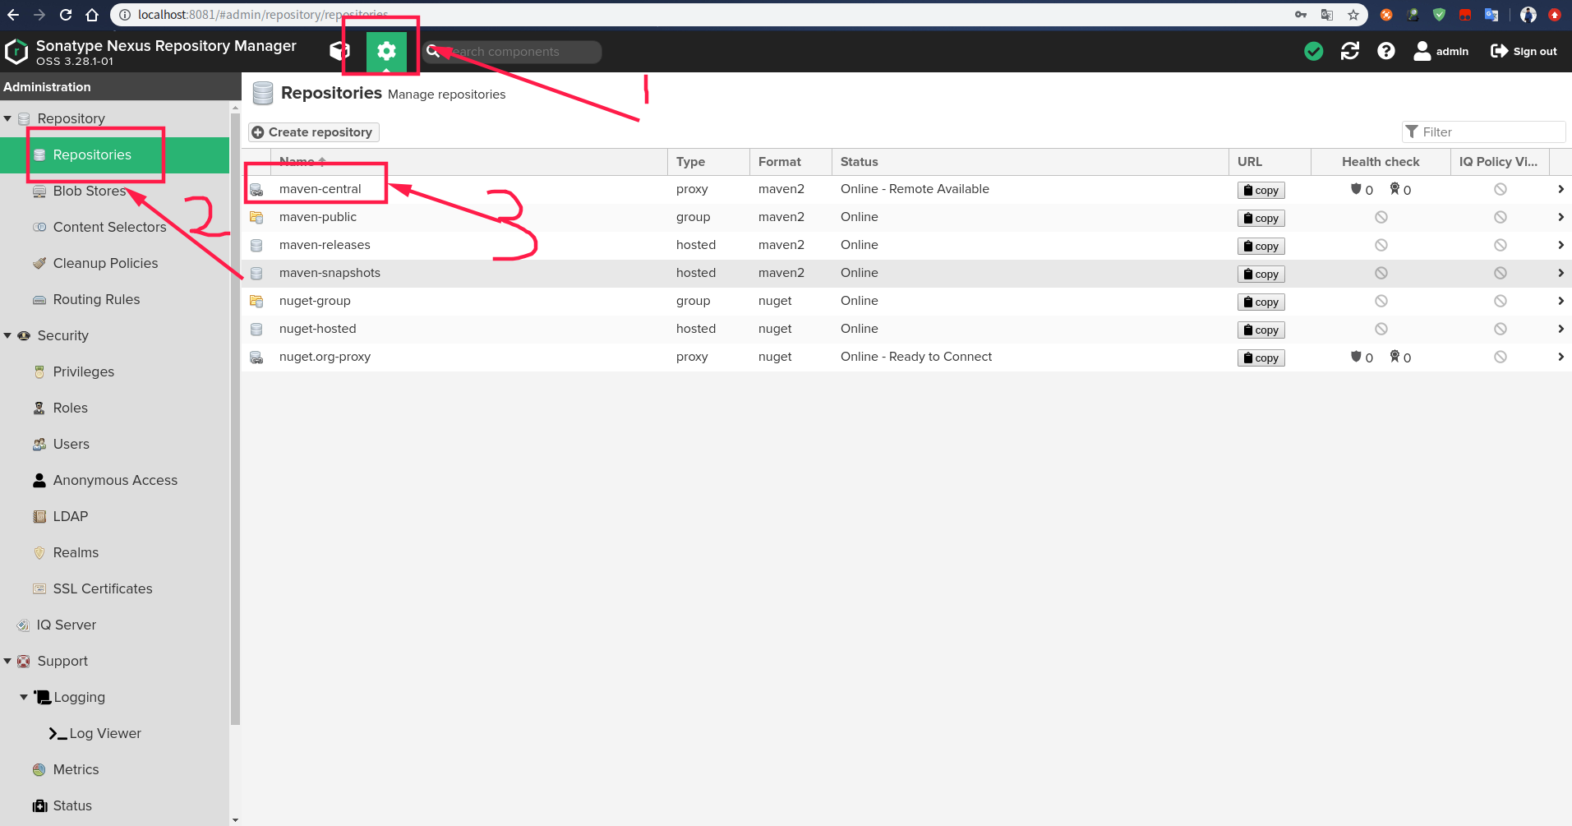Copy the nuget-hosted repository URL
This screenshot has width=1572, height=826.
coord(1261,330)
